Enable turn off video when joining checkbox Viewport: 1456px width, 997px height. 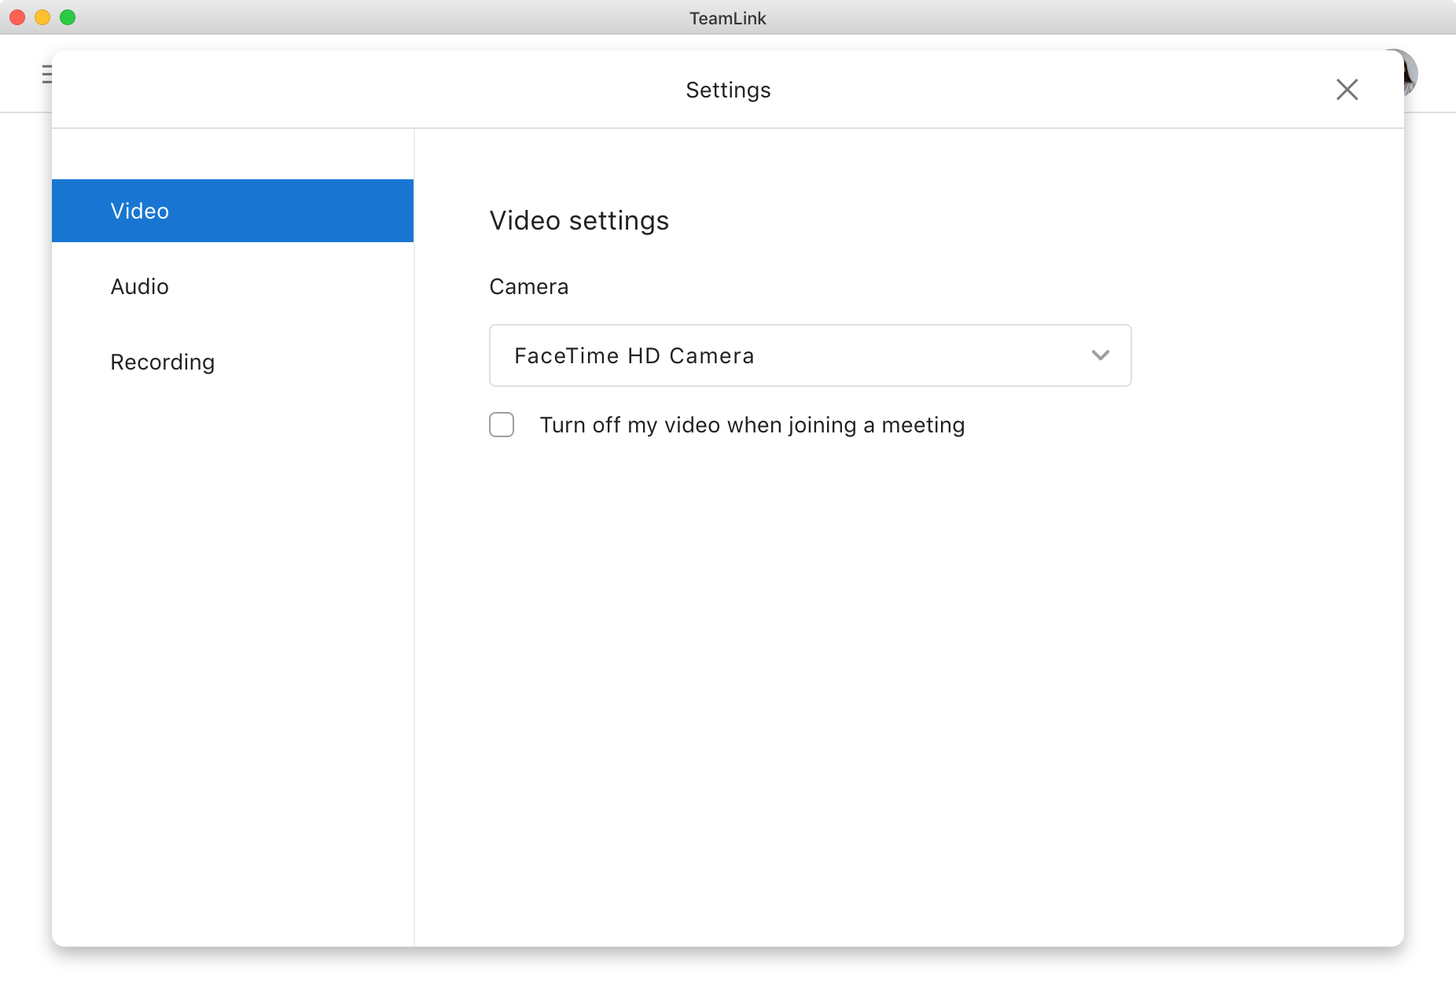502,425
